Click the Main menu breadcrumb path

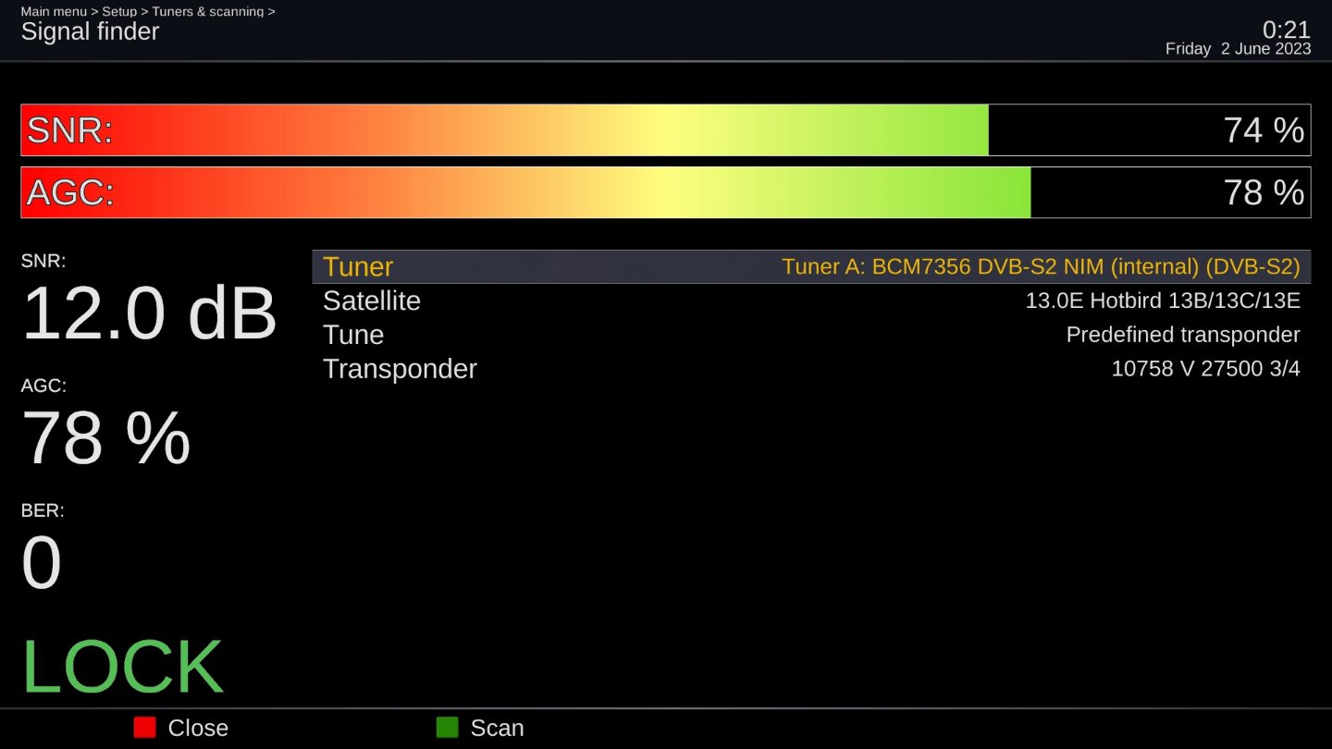pos(148,11)
